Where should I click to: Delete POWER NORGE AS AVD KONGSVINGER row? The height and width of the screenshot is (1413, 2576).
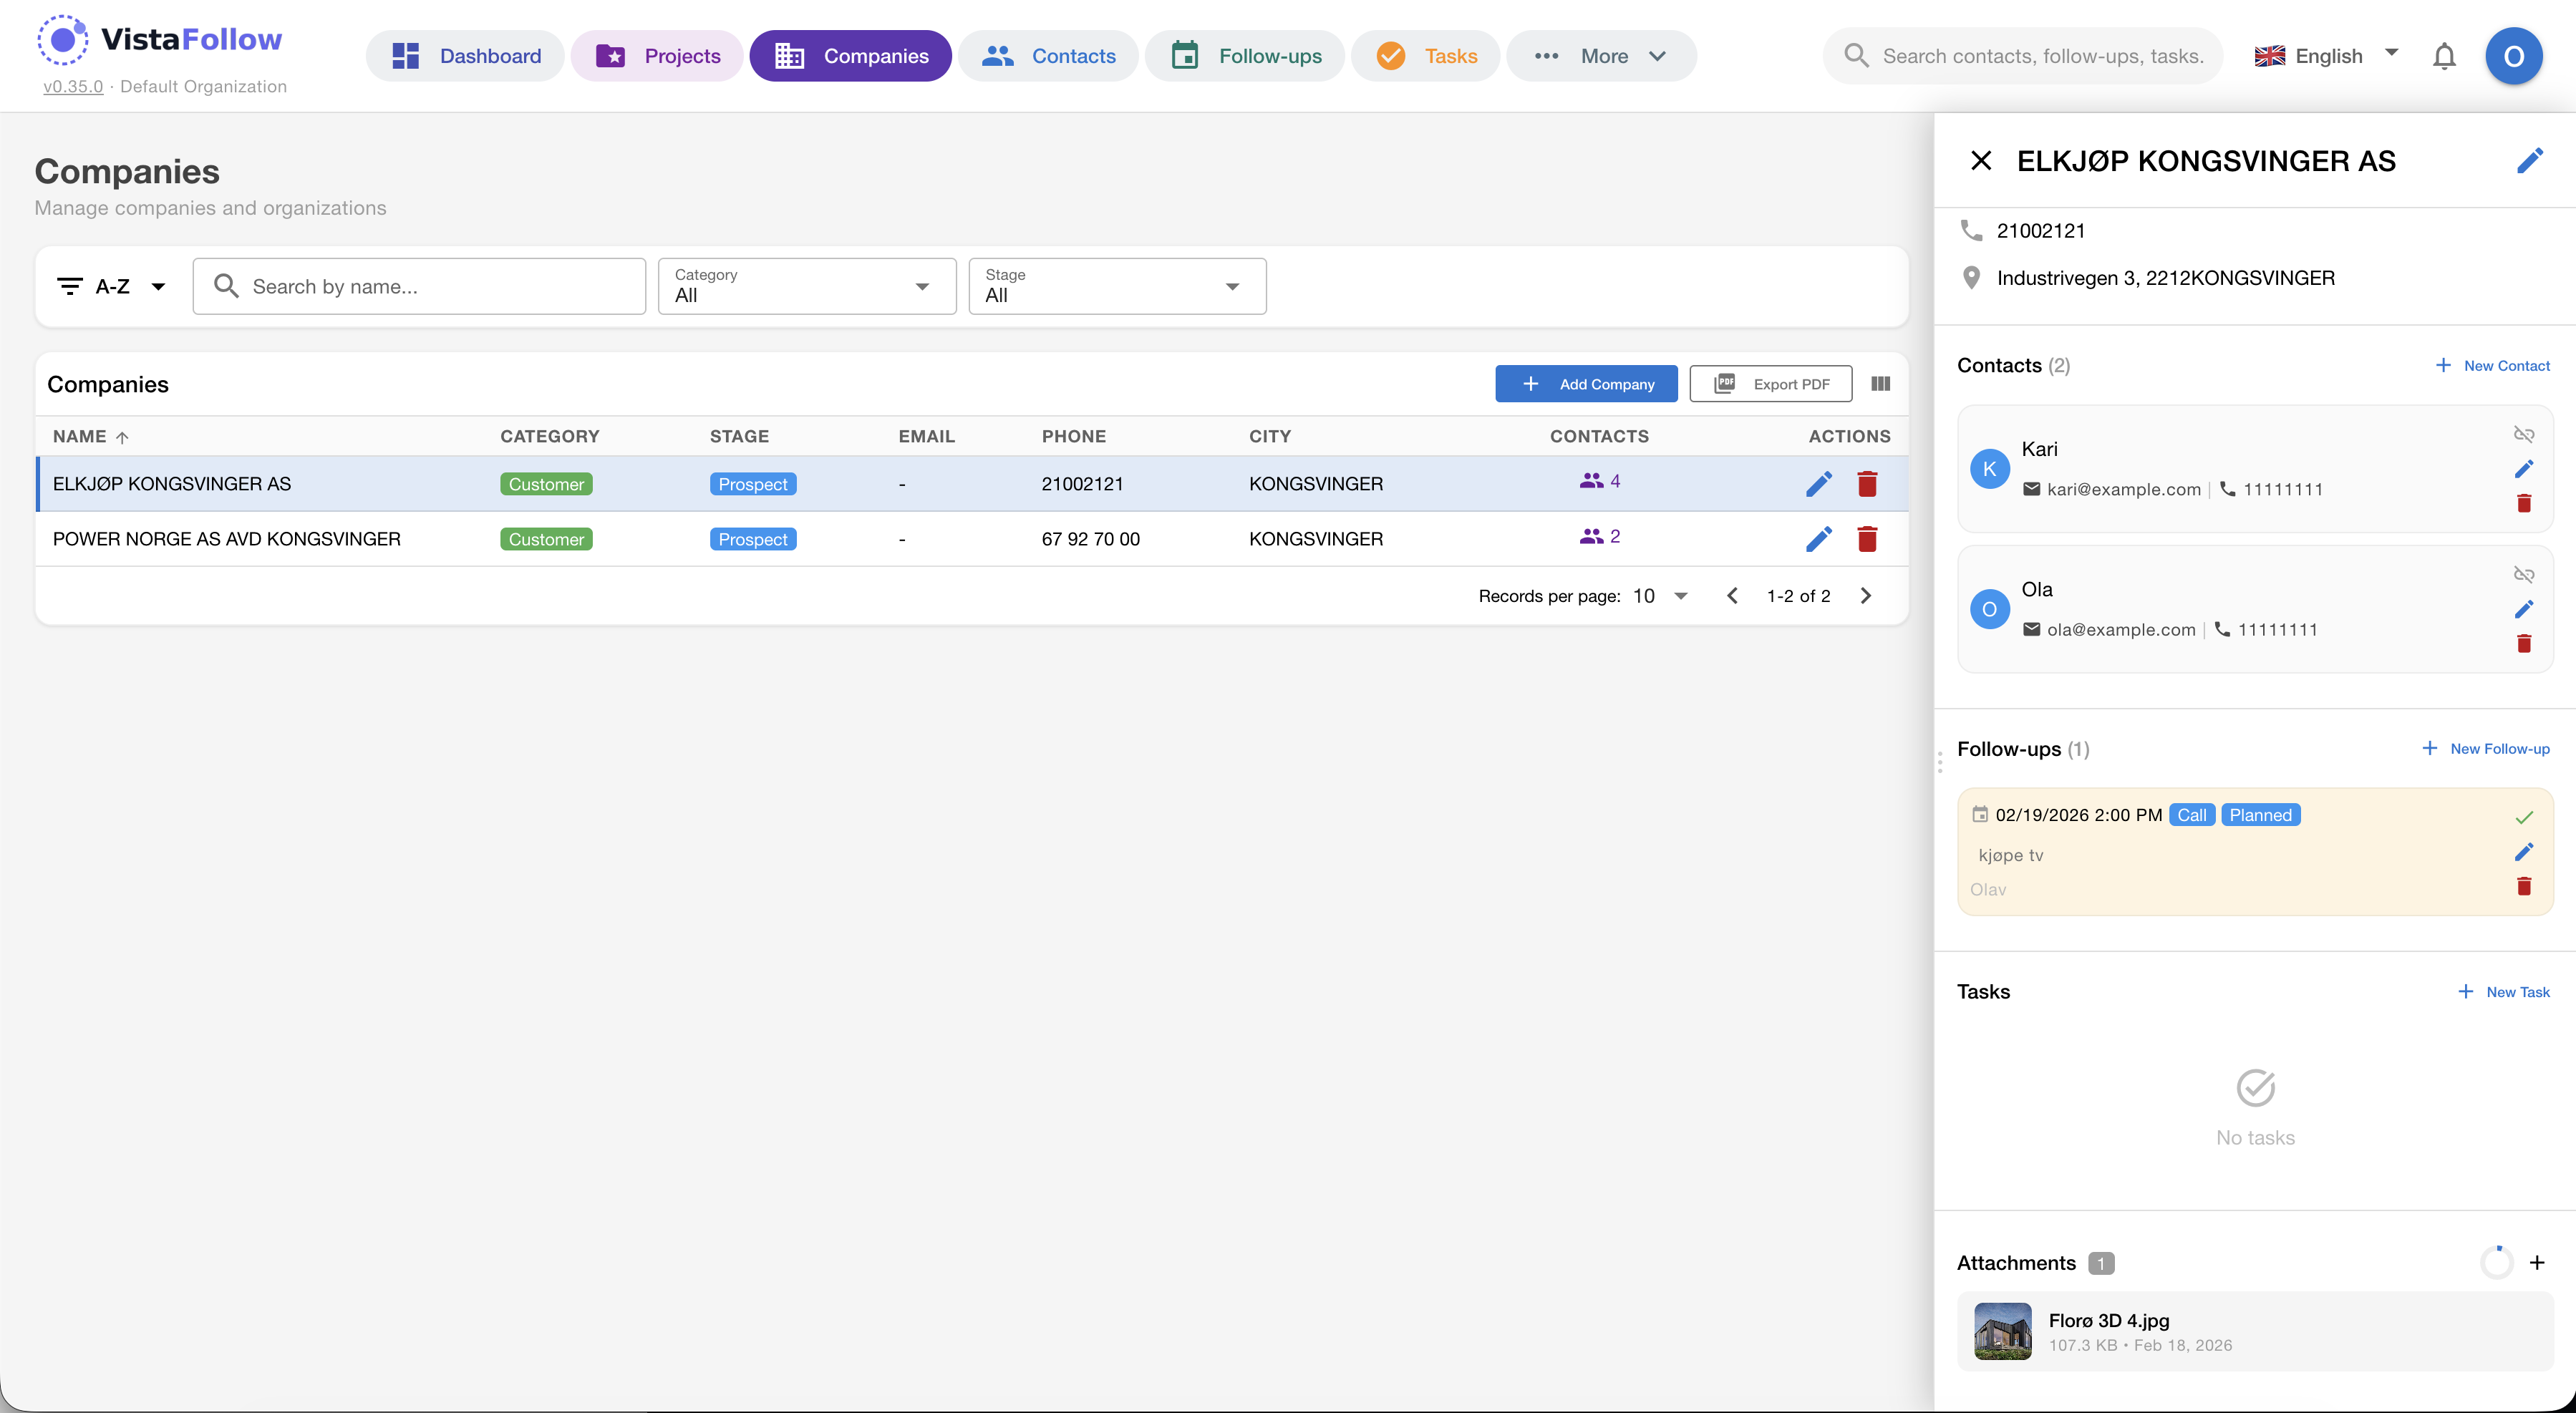(1866, 539)
